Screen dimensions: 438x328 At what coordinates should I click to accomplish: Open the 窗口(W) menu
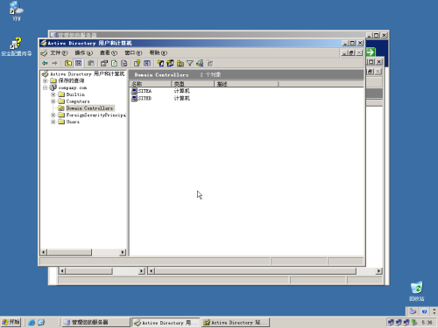click(133, 52)
